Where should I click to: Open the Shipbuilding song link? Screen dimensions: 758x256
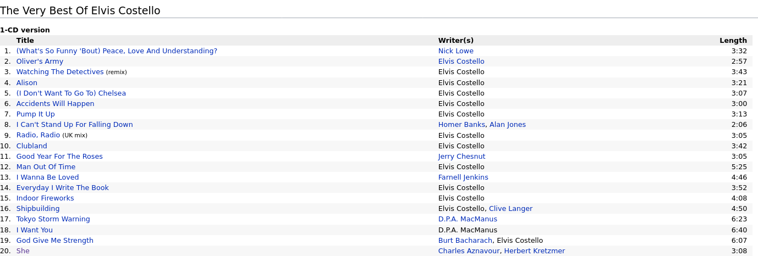pyautogui.click(x=38, y=209)
